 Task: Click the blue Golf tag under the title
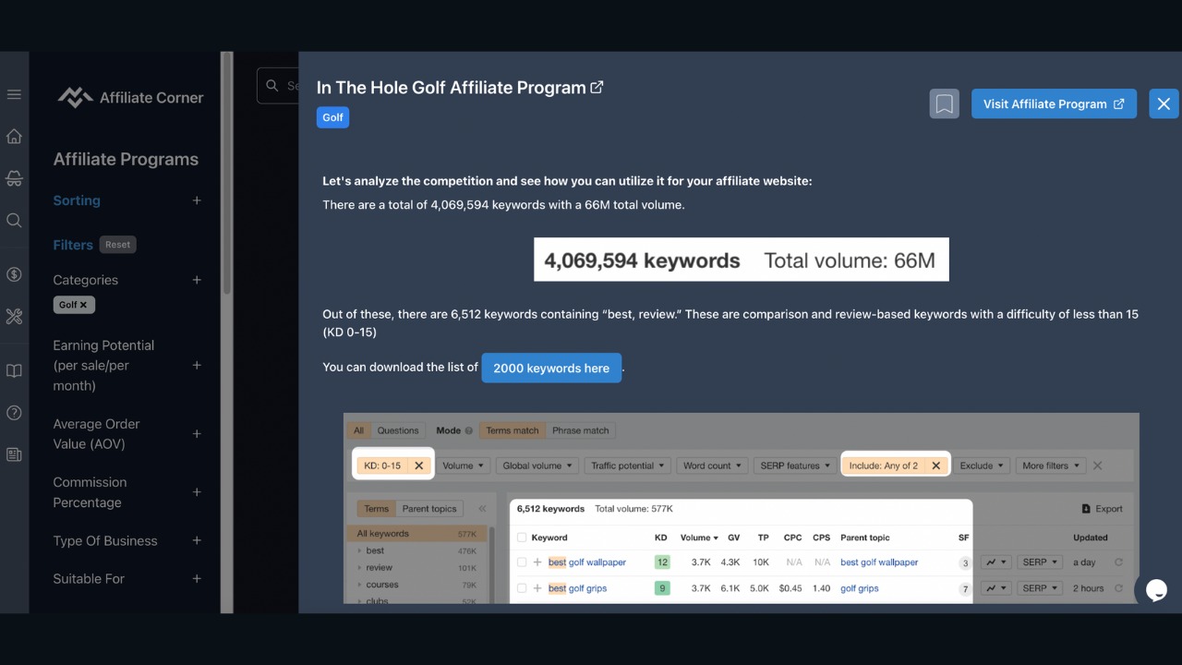coord(332,117)
